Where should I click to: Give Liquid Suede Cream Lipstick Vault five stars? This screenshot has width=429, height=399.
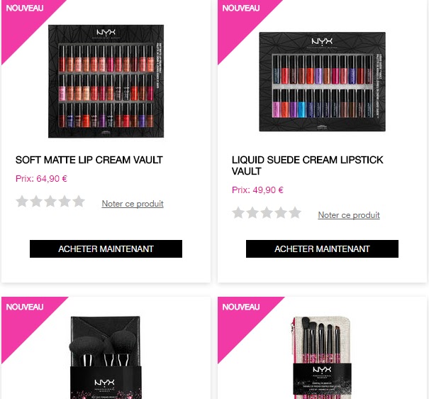(295, 213)
